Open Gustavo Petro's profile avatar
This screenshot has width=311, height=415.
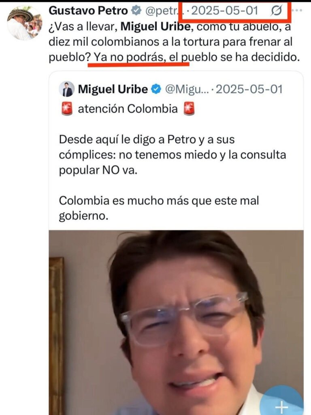pyautogui.click(x=24, y=23)
